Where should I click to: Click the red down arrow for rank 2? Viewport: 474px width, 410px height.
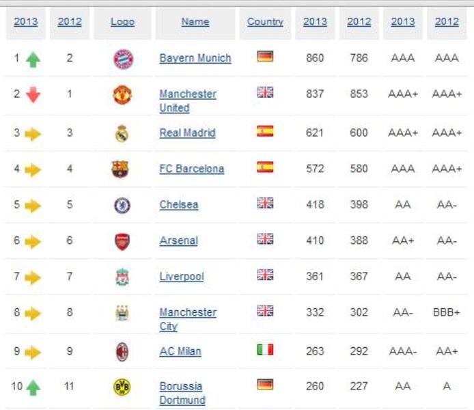[x=33, y=95]
